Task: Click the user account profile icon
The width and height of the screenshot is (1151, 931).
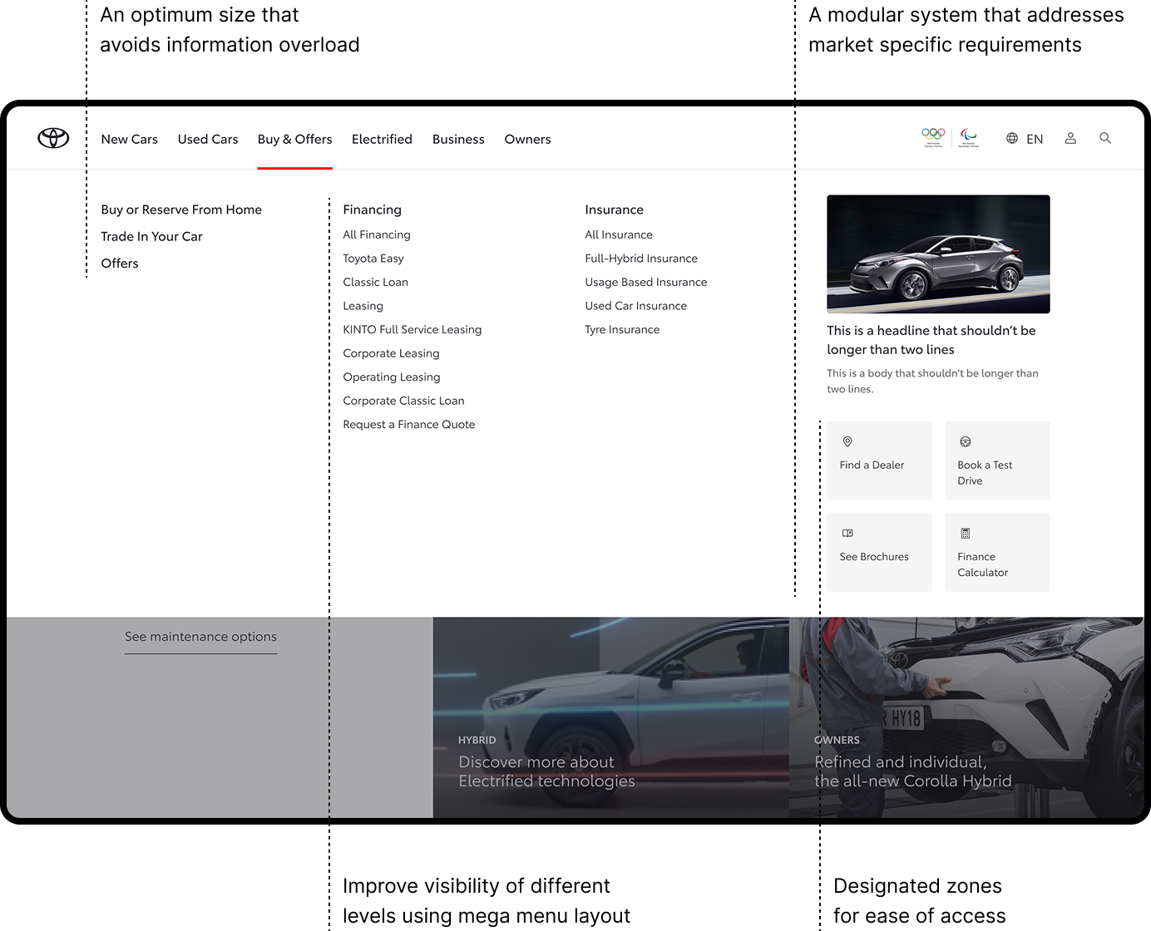Action: click(1070, 138)
